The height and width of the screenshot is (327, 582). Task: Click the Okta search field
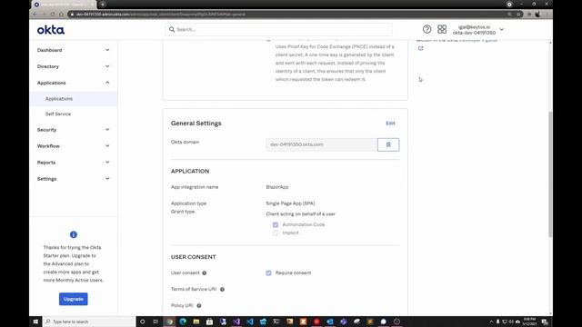278,29
